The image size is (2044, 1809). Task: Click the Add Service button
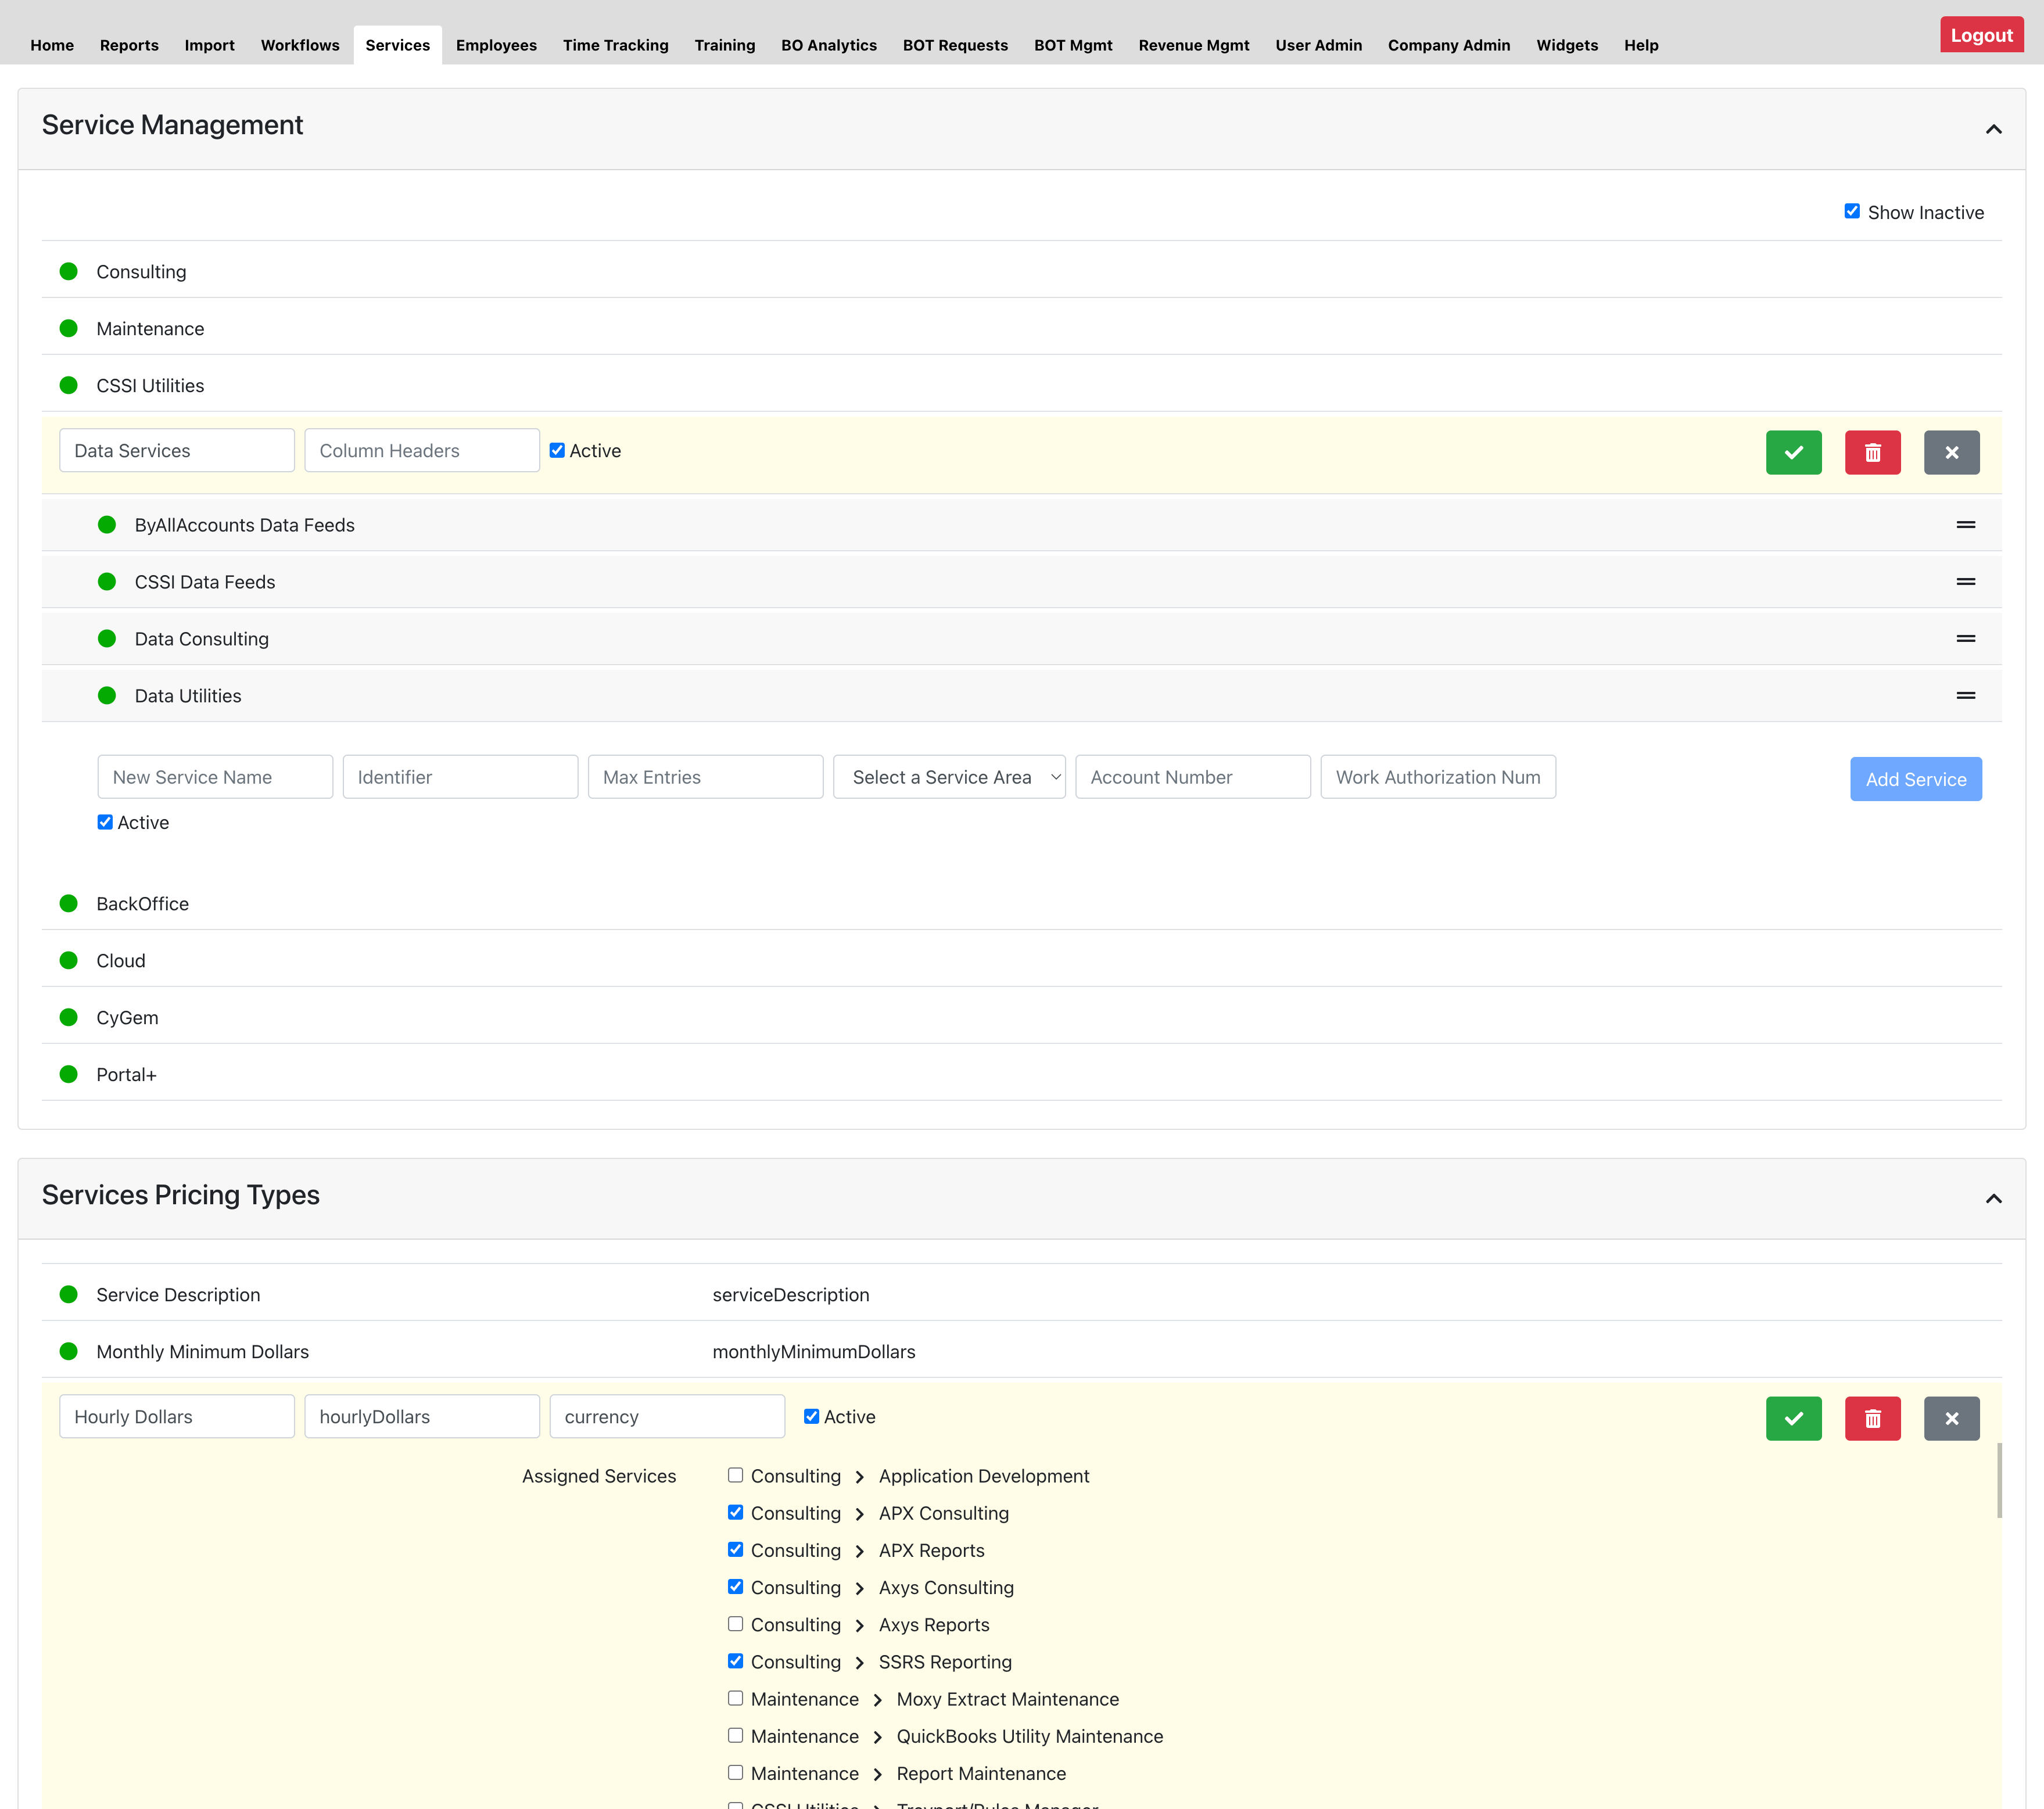[1915, 778]
